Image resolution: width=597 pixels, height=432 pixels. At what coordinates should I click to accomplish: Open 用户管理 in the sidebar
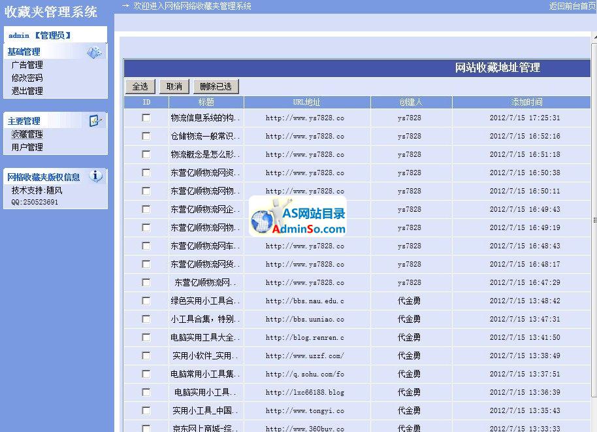click(27, 147)
